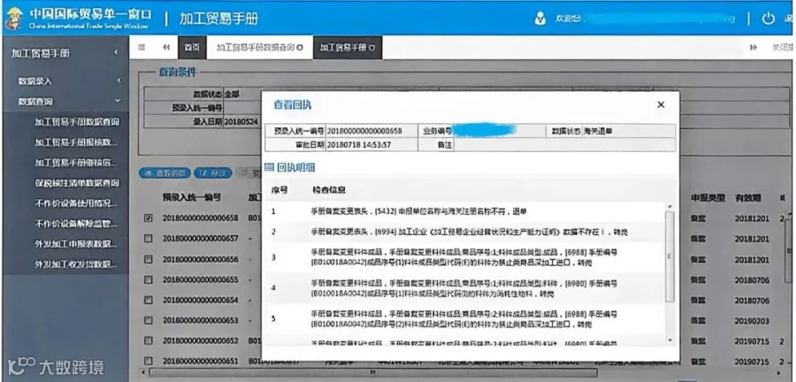This screenshot has width=796, height=382.
Task: Expand the 数据录入 sidebar section
Action: (x=66, y=80)
